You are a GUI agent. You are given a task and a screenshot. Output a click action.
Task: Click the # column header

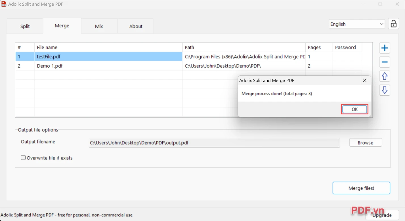tap(25, 47)
